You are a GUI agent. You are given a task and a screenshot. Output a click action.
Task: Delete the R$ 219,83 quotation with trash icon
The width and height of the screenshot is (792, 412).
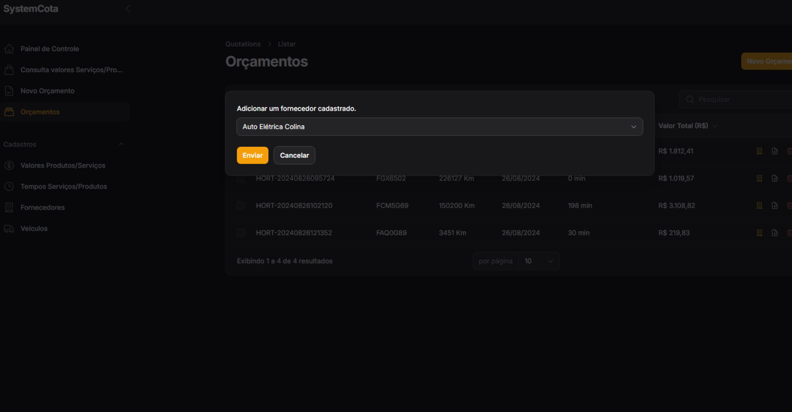coord(789,233)
